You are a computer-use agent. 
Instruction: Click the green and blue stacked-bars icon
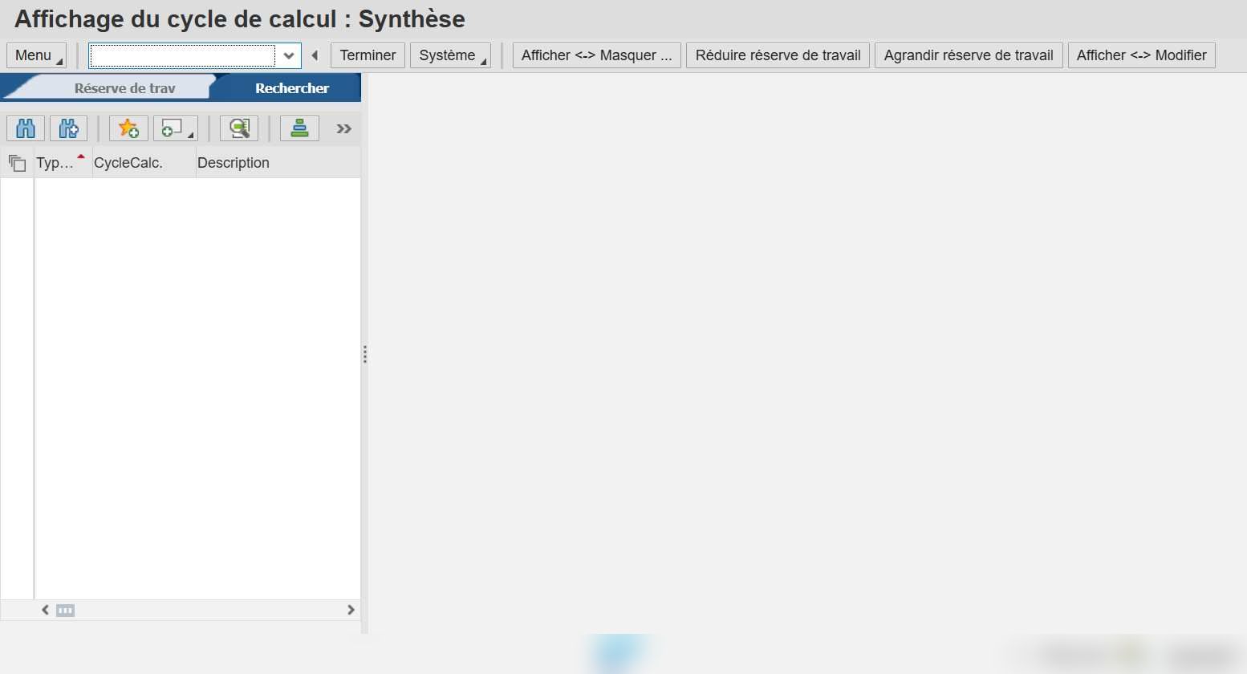click(x=299, y=128)
